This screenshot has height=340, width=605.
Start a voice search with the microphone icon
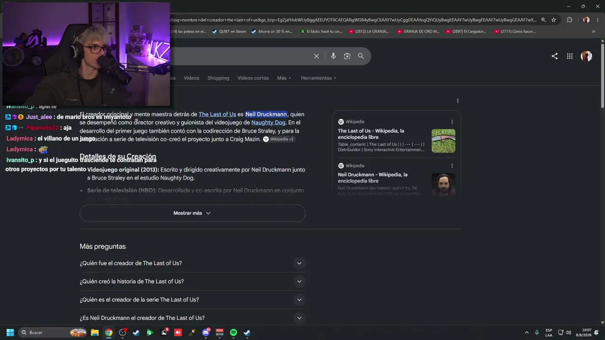pyautogui.click(x=333, y=56)
